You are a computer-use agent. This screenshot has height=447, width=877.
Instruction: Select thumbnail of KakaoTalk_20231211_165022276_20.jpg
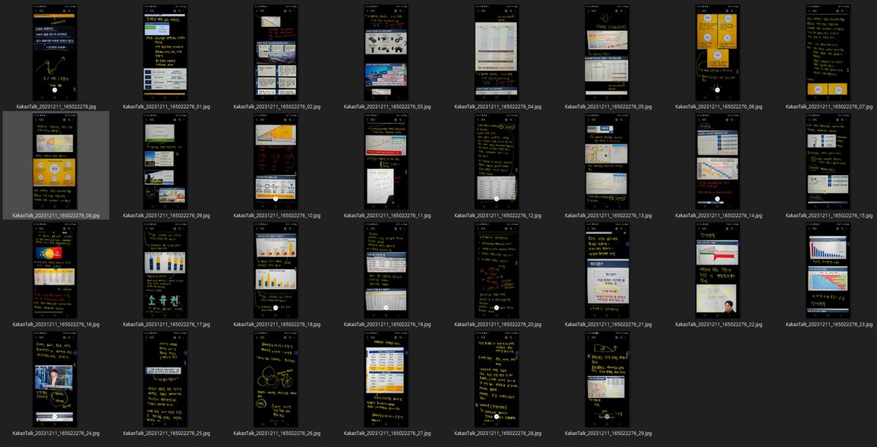497,270
